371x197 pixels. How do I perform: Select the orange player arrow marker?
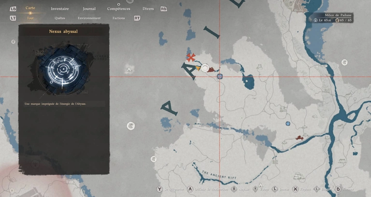(198, 69)
